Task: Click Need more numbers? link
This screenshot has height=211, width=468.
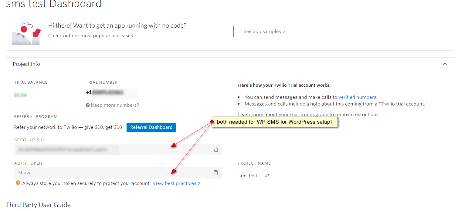Action: [x=115, y=105]
